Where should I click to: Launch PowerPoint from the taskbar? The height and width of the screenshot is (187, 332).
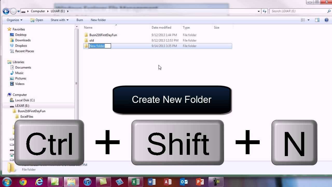[200, 182]
